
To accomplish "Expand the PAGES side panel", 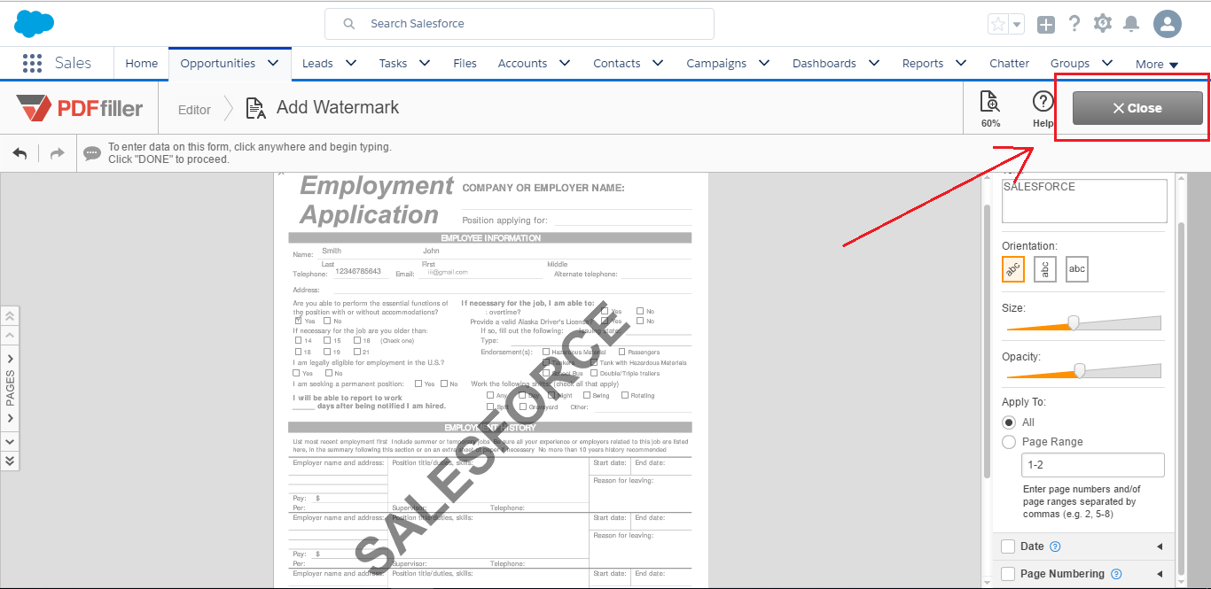I will coord(10,388).
